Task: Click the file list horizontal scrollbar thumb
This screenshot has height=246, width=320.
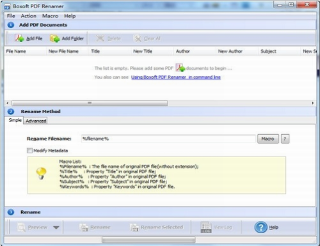Action: pyautogui.click(x=90, y=104)
